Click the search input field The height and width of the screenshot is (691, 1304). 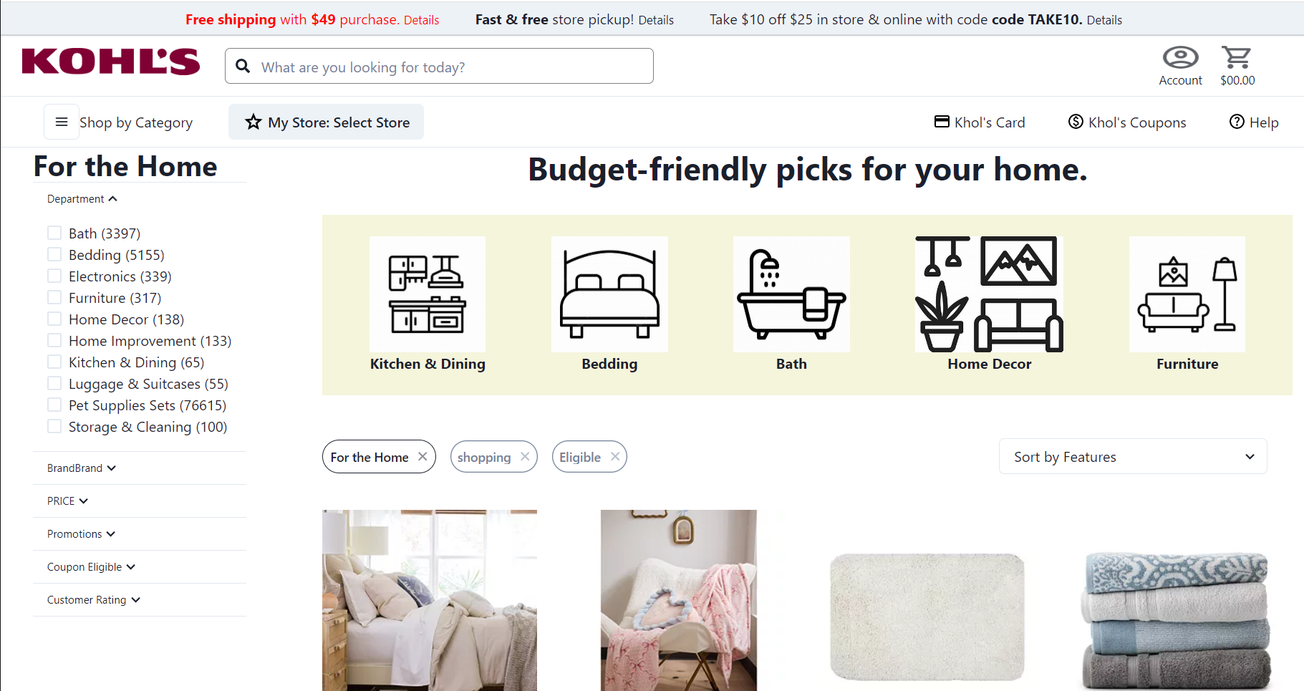(439, 66)
